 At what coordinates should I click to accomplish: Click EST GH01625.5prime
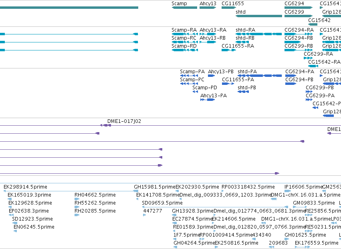point(287,239)
